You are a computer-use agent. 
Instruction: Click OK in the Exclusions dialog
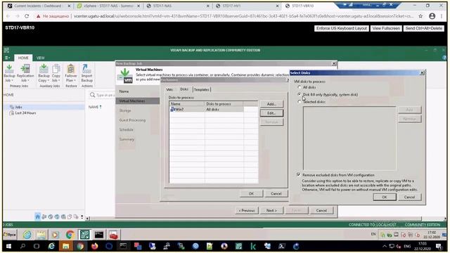tap(251, 194)
